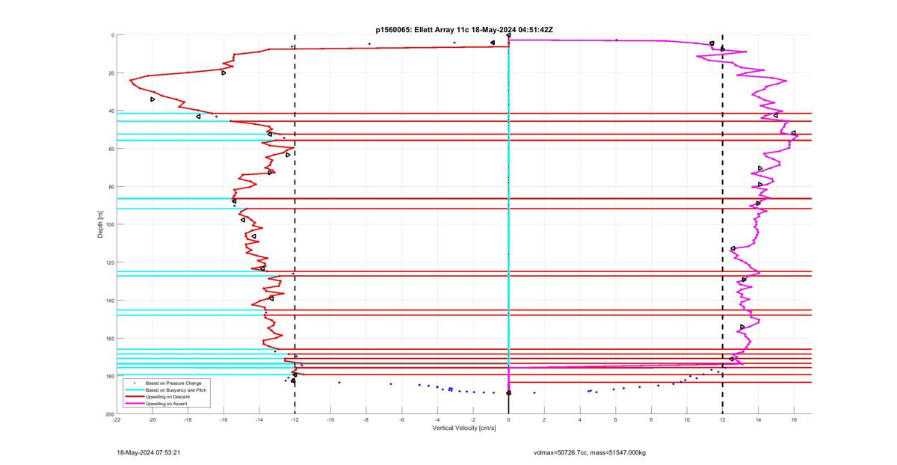Click the '180' depth axis tick label
This screenshot has width=897, height=465.
coord(109,376)
